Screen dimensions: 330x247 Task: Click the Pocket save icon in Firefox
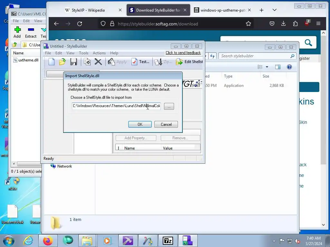272,24
